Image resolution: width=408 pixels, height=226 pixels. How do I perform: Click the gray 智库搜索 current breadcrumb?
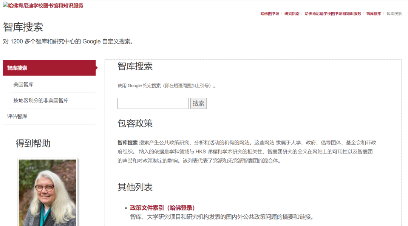[394, 14]
